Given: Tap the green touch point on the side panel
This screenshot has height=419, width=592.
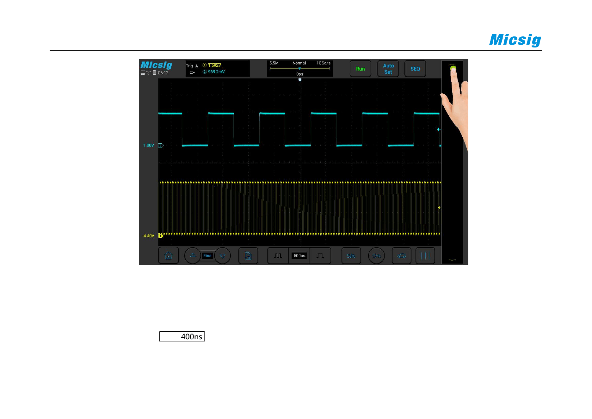Looking at the screenshot, I should point(453,68).
